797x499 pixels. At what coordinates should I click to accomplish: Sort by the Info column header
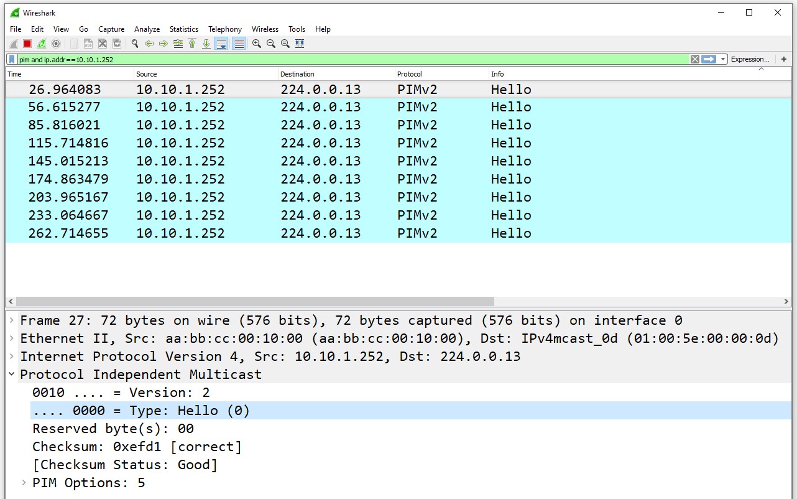(x=640, y=74)
